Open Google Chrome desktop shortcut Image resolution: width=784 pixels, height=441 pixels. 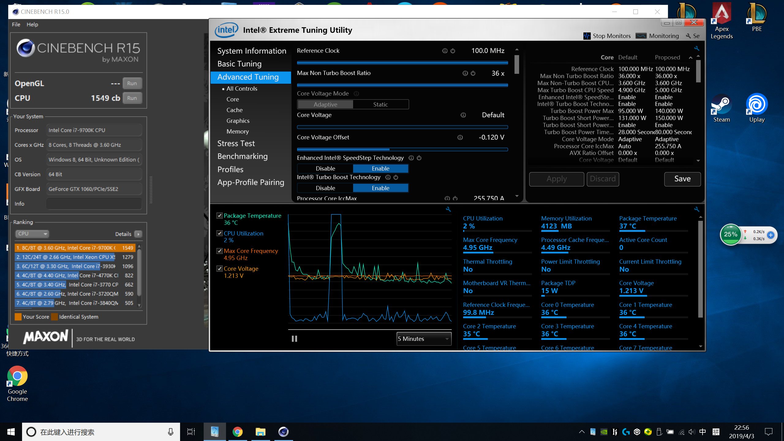click(x=17, y=384)
